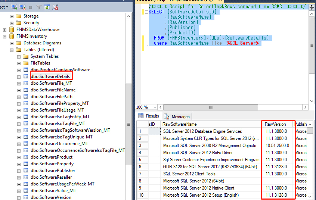Click editor horizontal scroll right arrow

305,107
